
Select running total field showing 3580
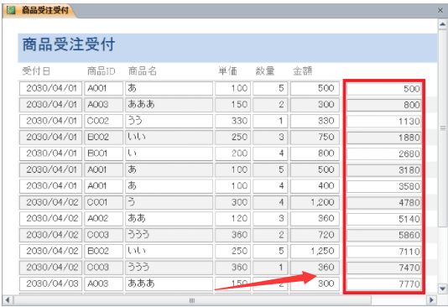coord(383,186)
